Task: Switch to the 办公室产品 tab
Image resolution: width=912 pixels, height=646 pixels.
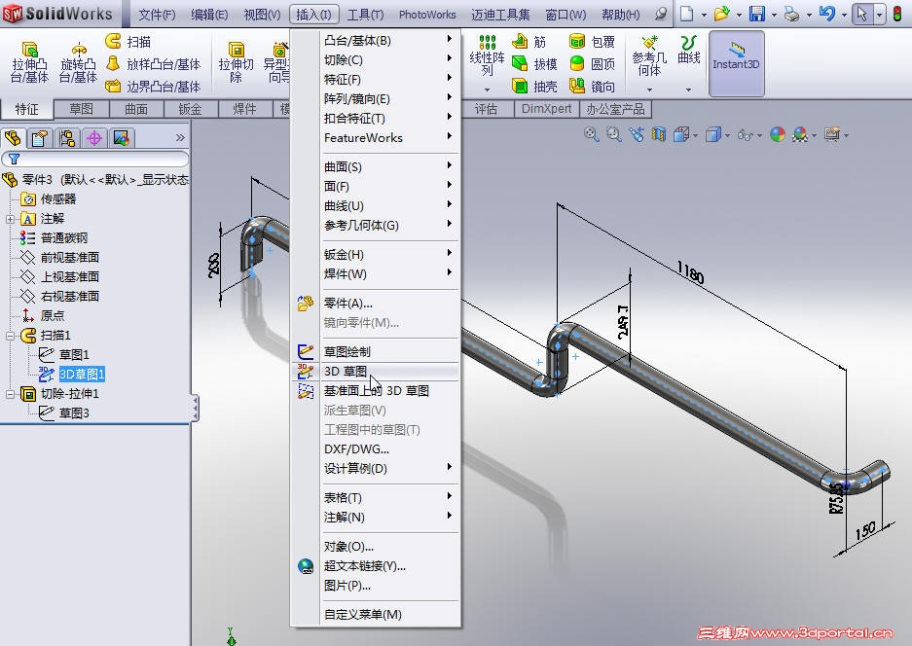Action: point(615,109)
